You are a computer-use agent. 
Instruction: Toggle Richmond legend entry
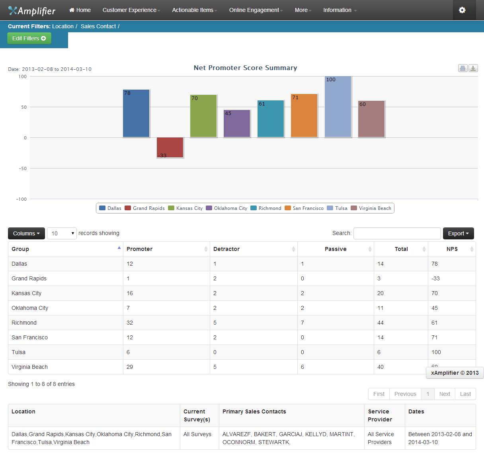point(266,208)
